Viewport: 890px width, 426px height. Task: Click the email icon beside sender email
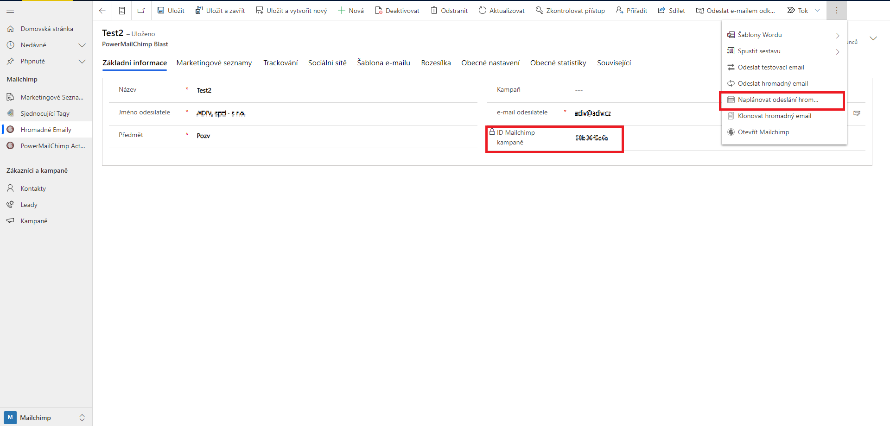point(857,113)
